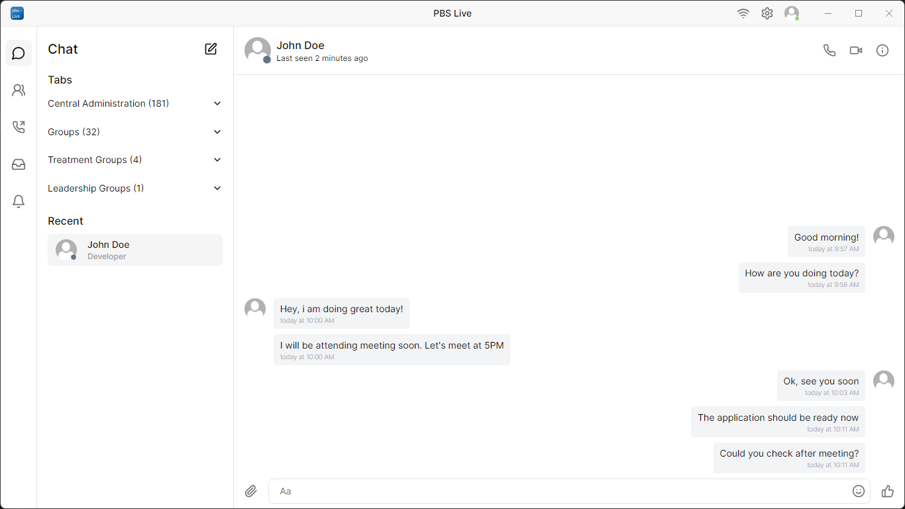Open notifications bell icon
Image resolution: width=905 pixels, height=509 pixels.
pyautogui.click(x=19, y=201)
